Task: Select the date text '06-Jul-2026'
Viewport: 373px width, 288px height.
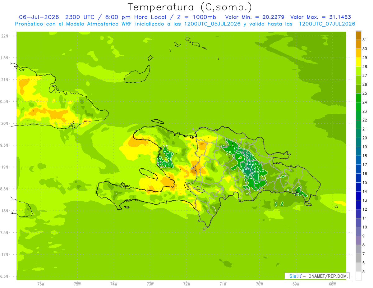Action: 39,17
